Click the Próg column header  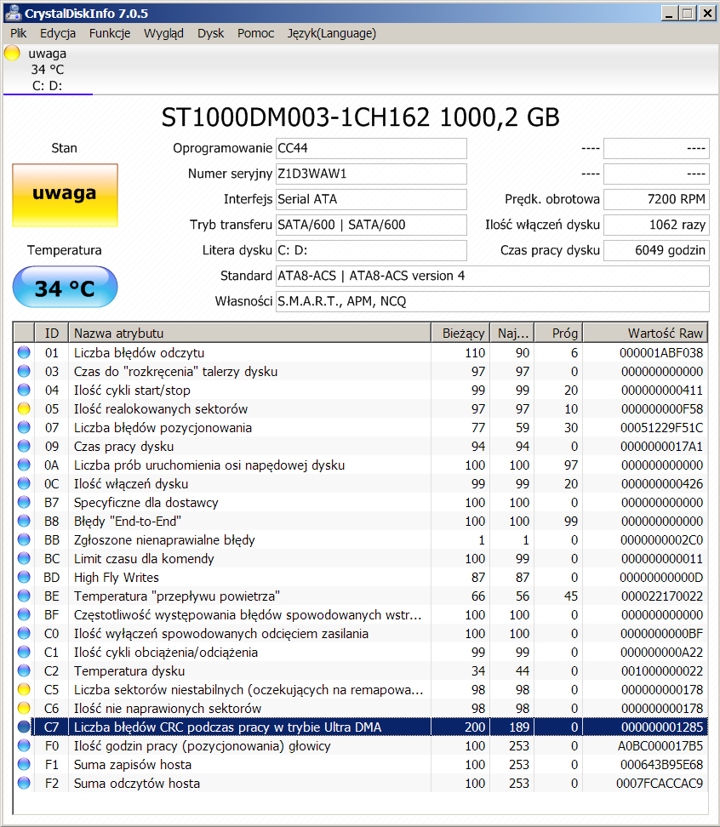[x=558, y=333]
